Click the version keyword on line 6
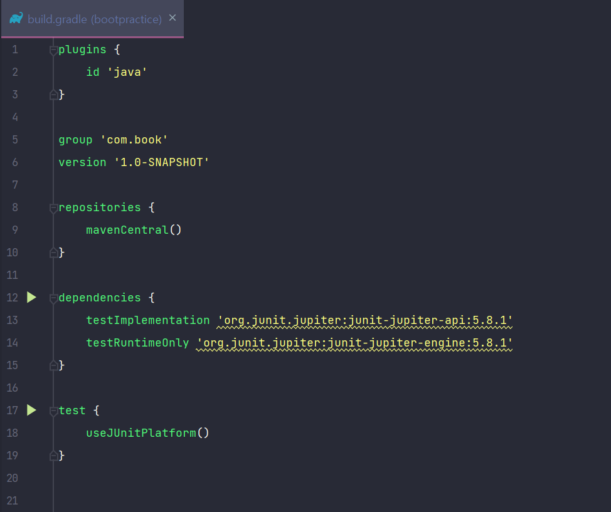 82,162
